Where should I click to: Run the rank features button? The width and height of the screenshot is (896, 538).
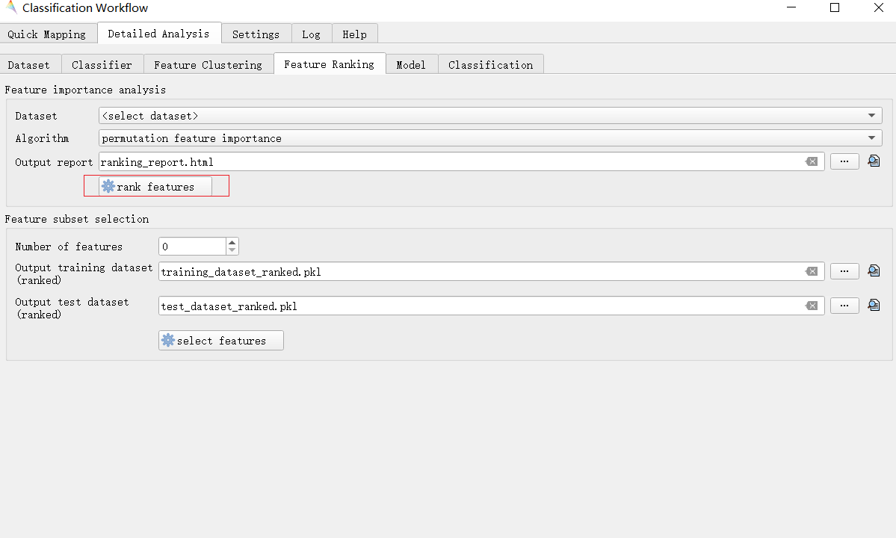[x=155, y=187]
